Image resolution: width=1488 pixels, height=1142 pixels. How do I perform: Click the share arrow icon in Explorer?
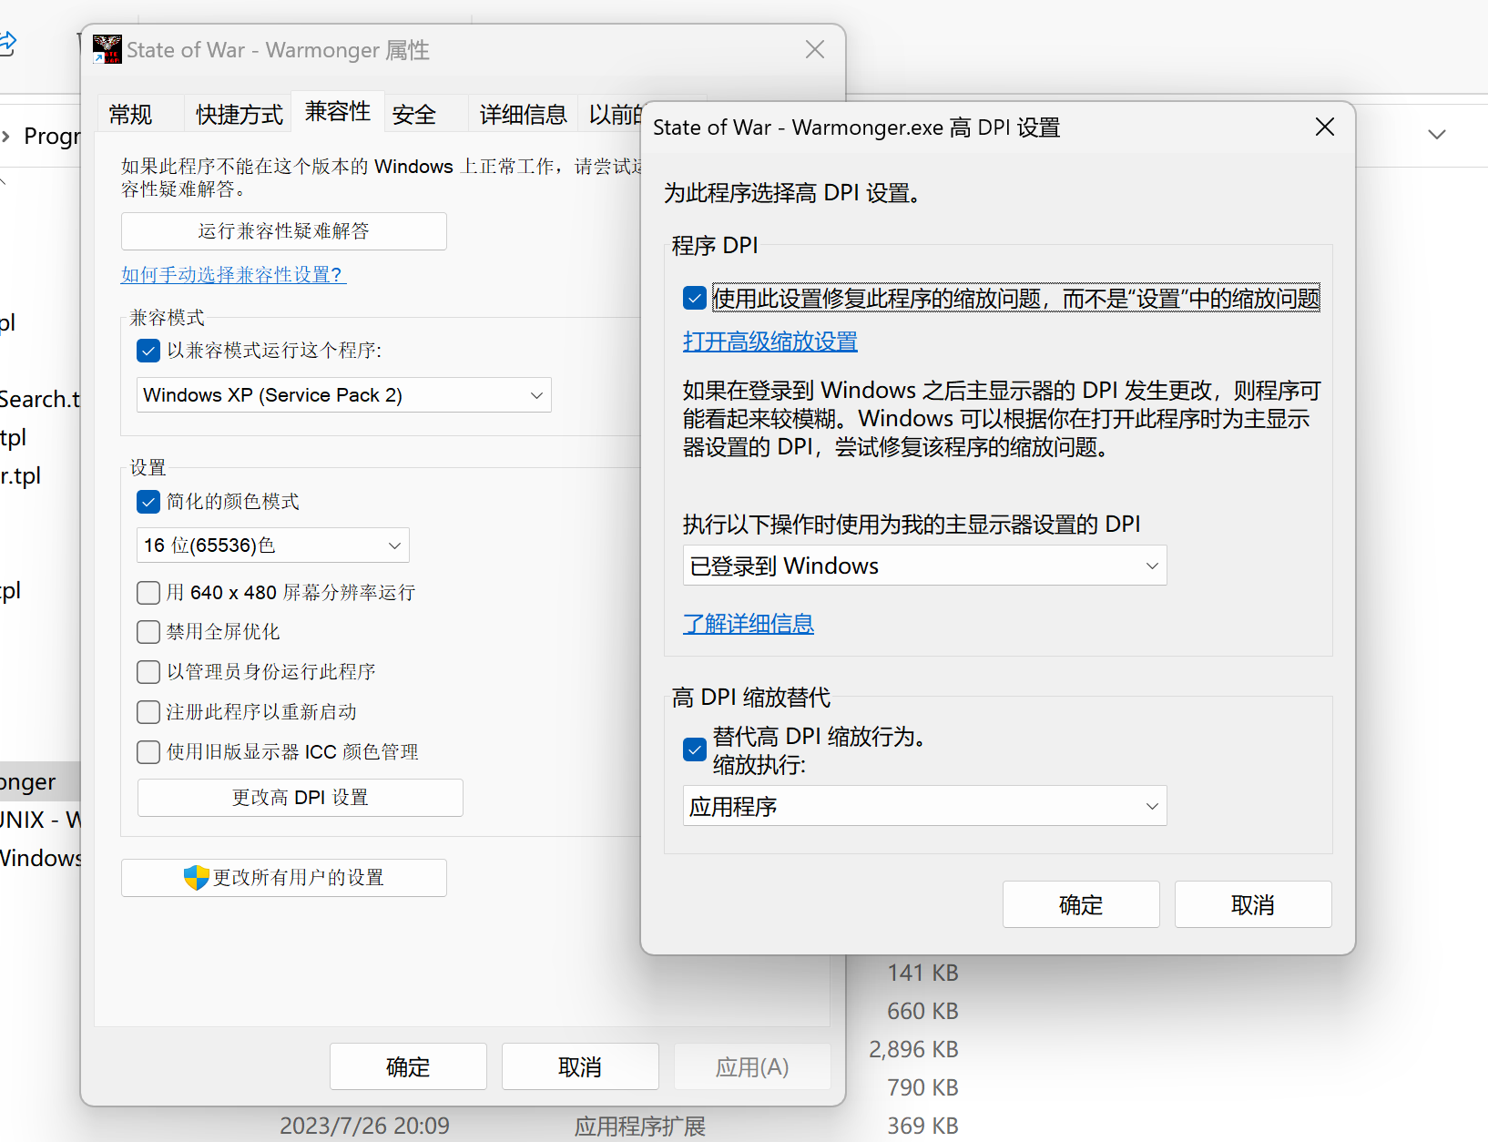7,43
